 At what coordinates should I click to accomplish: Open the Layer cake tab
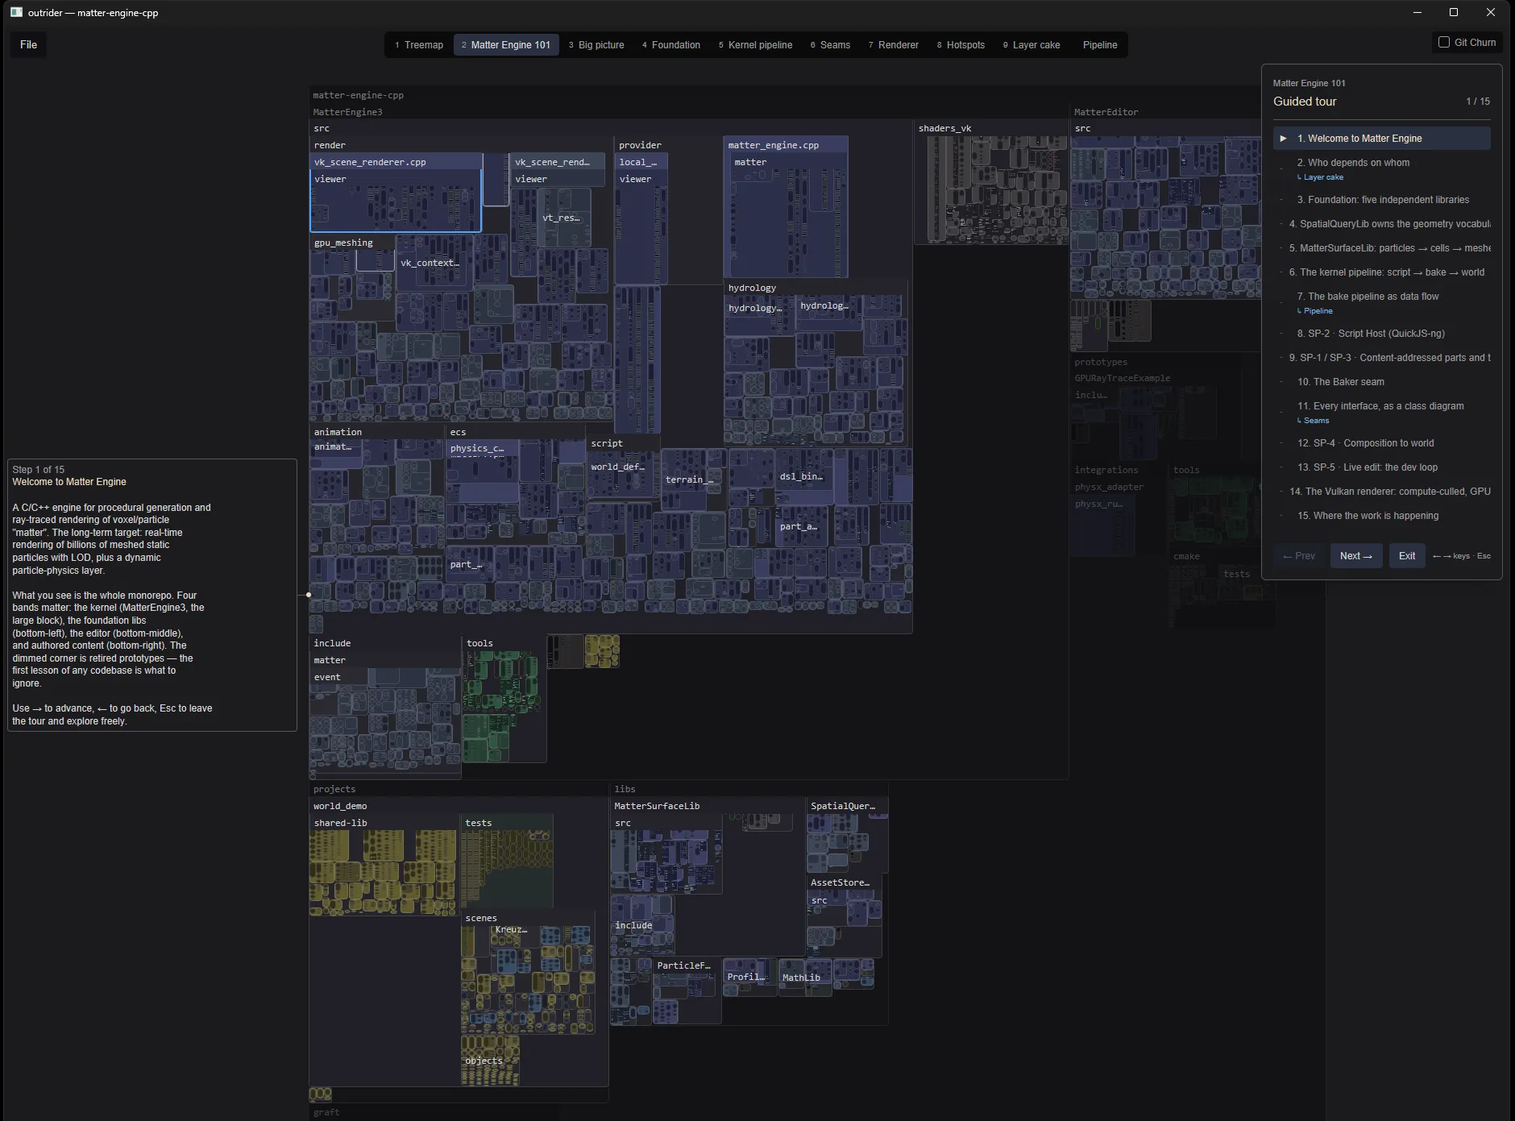click(x=1031, y=45)
